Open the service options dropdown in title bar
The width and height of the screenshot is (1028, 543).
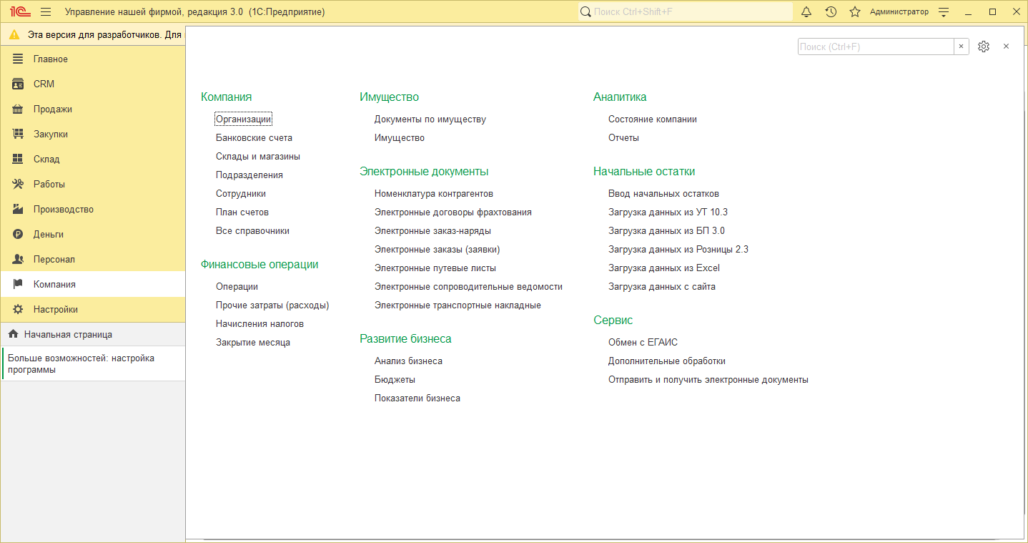coord(944,12)
